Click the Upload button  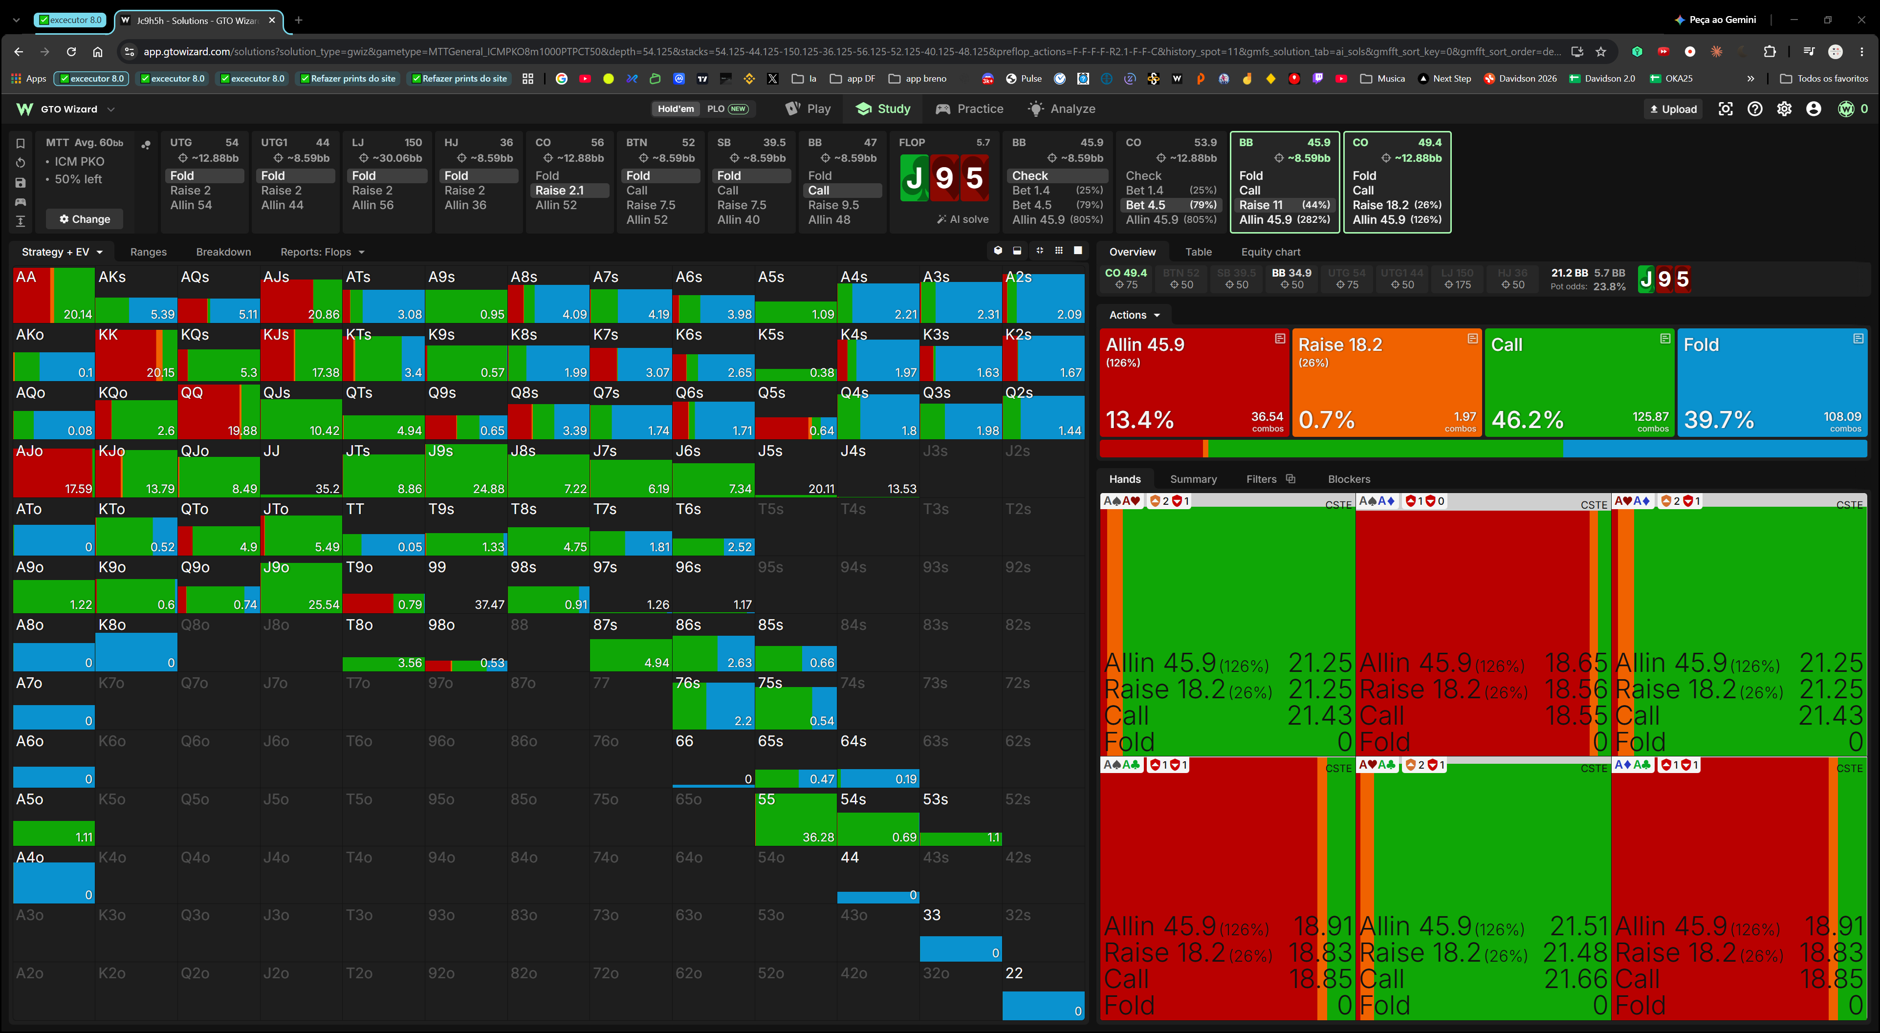(x=1673, y=108)
